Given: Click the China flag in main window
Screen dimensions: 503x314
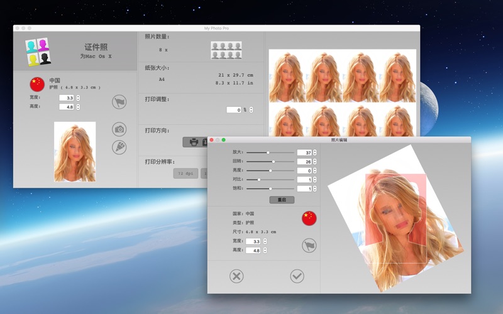Looking at the screenshot, I should coord(37,84).
